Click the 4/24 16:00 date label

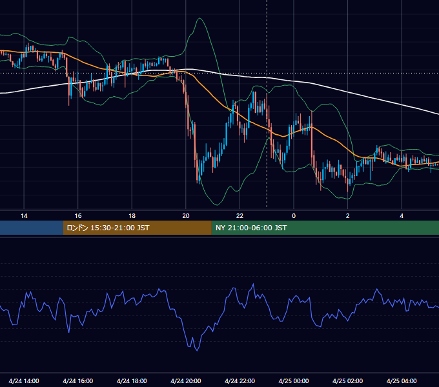[78, 381]
